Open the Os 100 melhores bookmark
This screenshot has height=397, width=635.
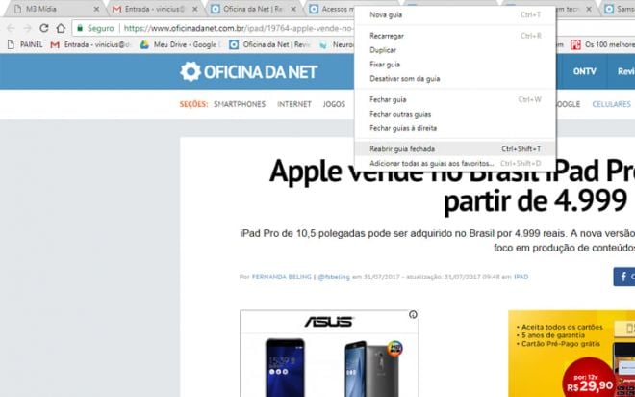pyautogui.click(x=602, y=44)
